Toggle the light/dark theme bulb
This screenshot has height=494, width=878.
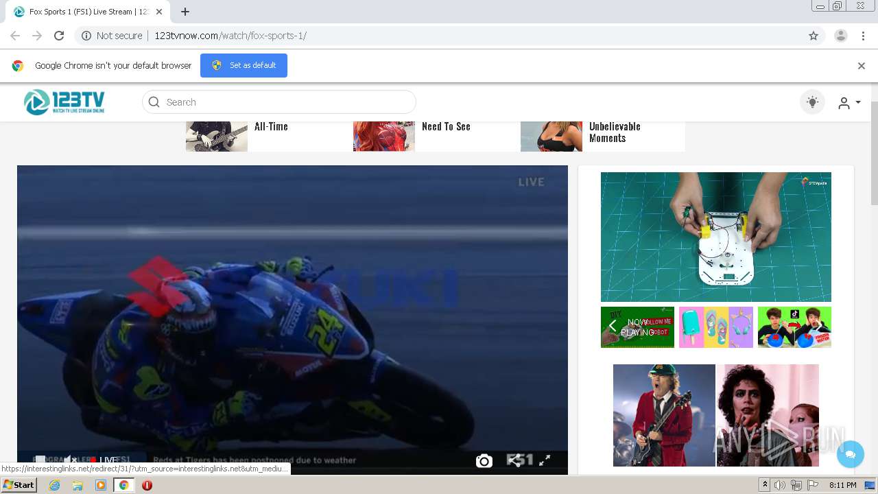pyautogui.click(x=812, y=102)
